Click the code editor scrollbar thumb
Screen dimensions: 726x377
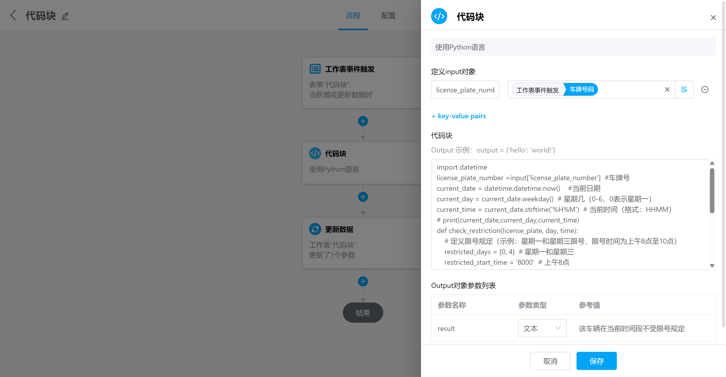712,191
